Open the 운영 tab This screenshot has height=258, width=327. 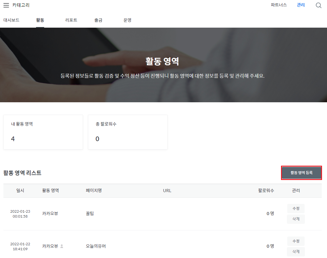[127, 20]
